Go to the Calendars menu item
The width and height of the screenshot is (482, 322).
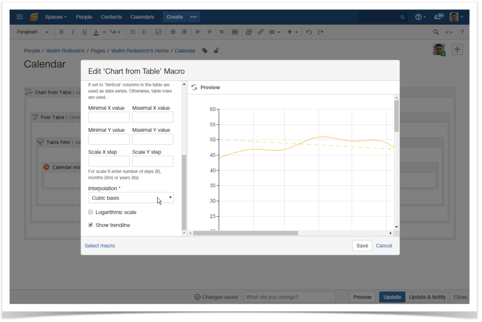click(142, 16)
